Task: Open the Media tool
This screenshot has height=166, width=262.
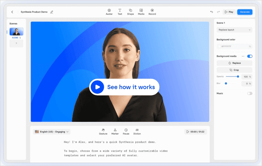Action: click(141, 12)
